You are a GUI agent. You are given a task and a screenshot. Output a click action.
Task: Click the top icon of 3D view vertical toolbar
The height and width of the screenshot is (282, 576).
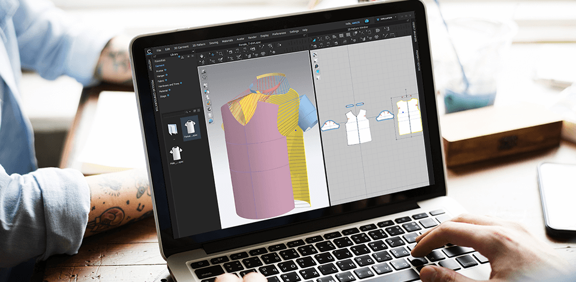tap(203, 71)
